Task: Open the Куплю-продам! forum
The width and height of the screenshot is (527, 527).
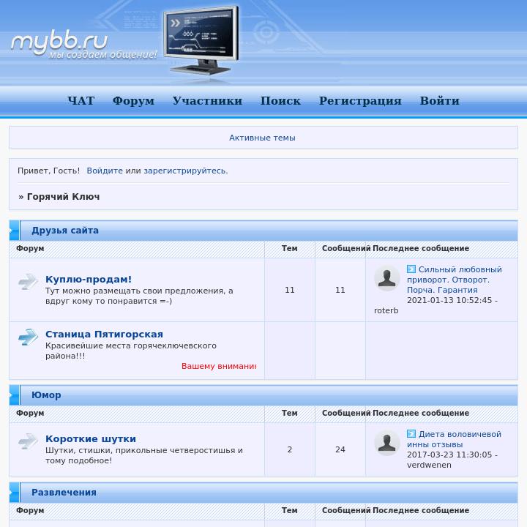Action: coord(89,280)
